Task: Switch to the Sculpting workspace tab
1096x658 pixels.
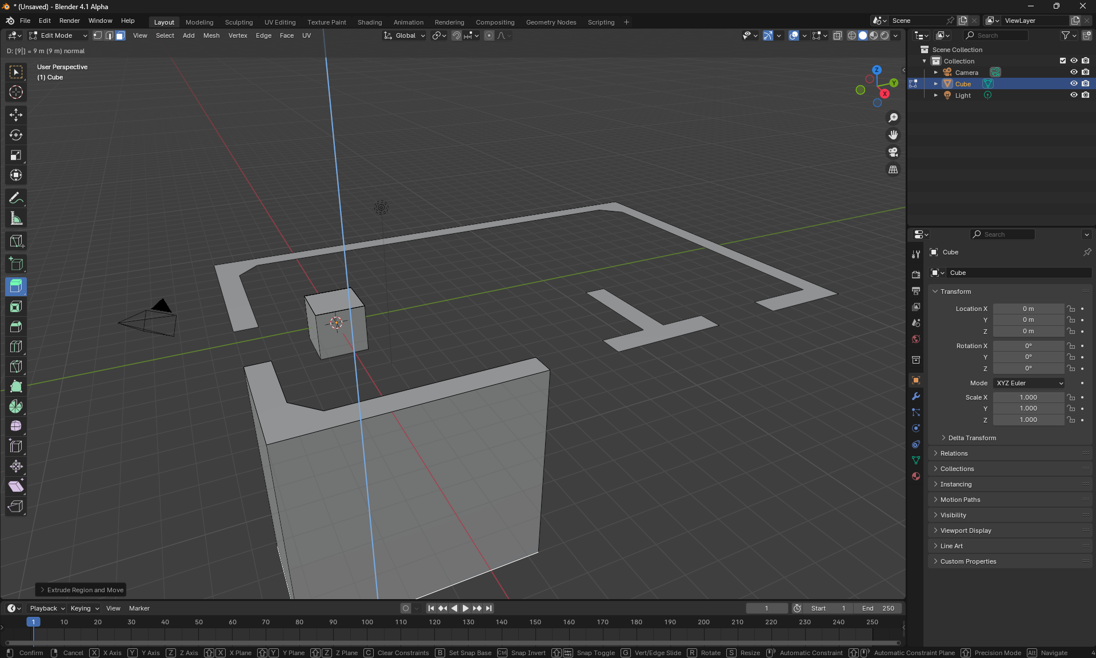Action: click(239, 22)
